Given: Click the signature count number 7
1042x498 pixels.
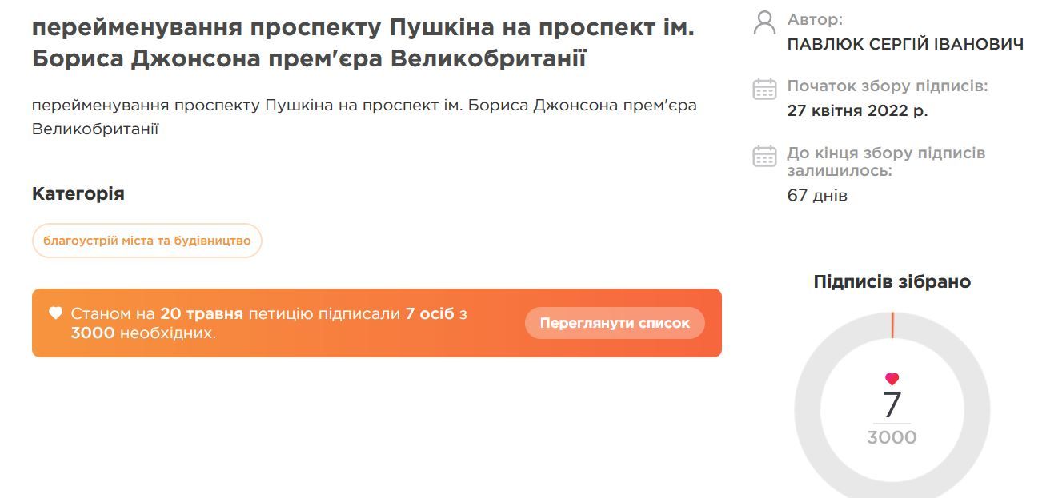Looking at the screenshot, I should coord(892,404).
